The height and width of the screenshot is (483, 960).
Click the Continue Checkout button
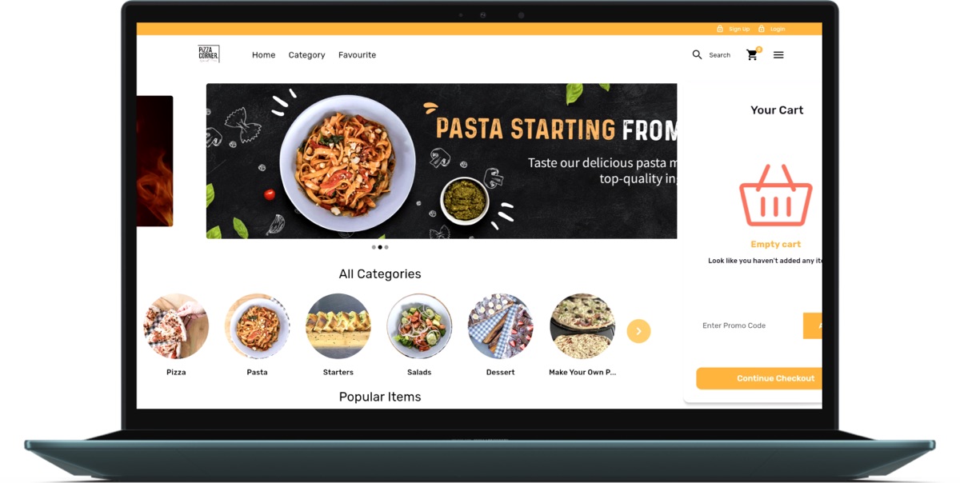759,378
